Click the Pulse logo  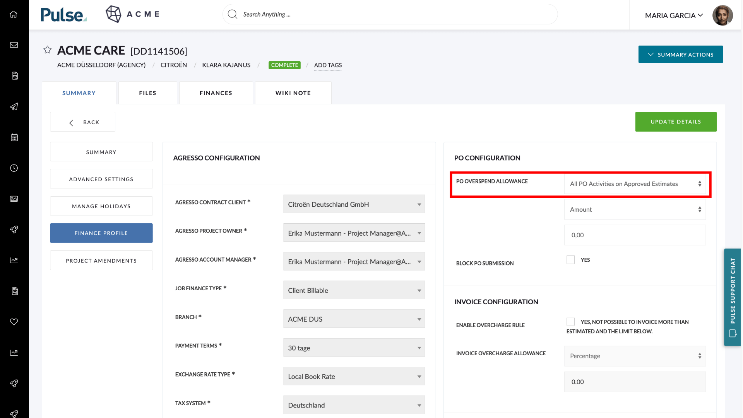pyautogui.click(x=63, y=15)
